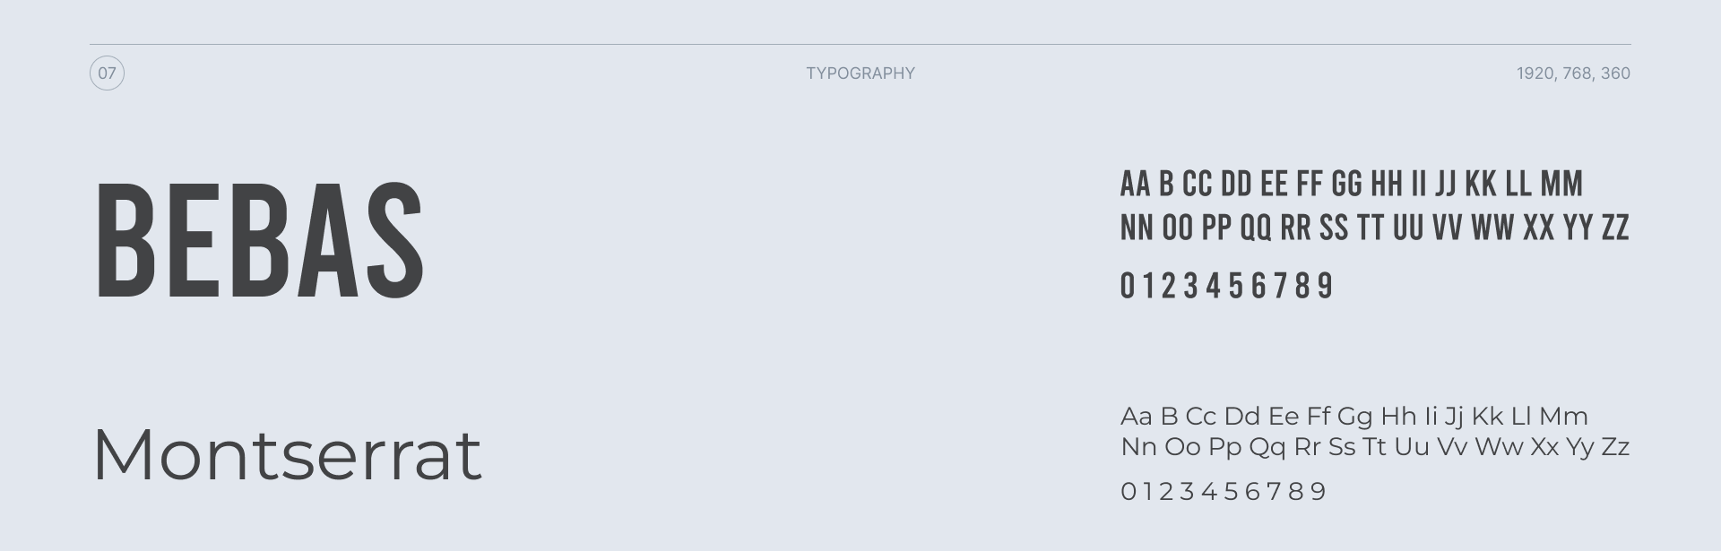
Task: Select the large BEBAS font heading
Action: click(259, 241)
